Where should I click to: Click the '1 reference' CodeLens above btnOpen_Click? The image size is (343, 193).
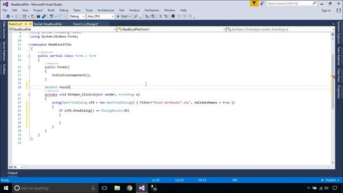(51, 91)
